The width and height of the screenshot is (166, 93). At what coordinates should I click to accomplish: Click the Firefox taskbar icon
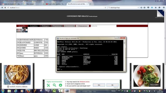click(x=28, y=91)
